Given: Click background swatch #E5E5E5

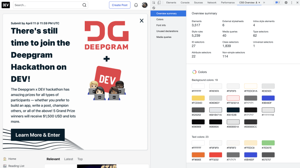Looking at the screenshot, I should coord(268,86).
